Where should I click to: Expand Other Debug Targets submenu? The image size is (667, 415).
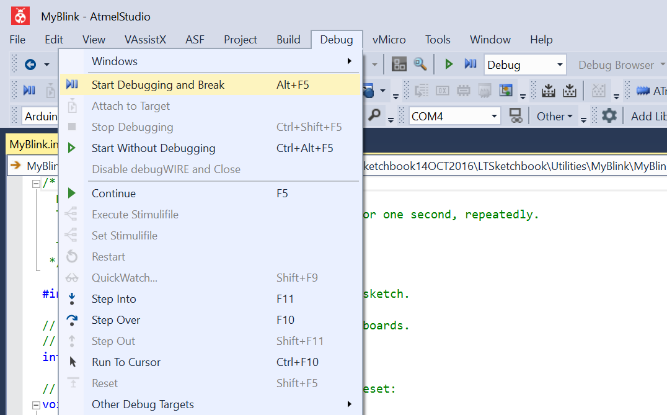point(211,404)
